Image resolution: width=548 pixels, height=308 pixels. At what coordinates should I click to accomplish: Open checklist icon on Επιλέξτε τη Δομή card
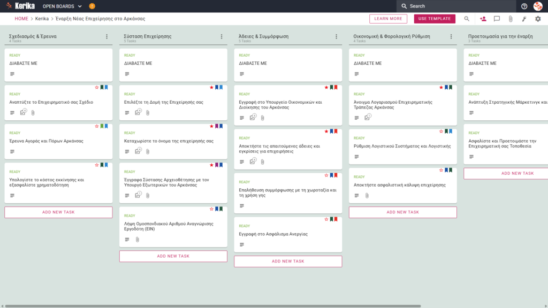click(x=138, y=112)
